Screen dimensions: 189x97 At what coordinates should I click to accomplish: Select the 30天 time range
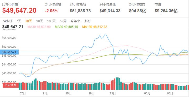(29, 21)
